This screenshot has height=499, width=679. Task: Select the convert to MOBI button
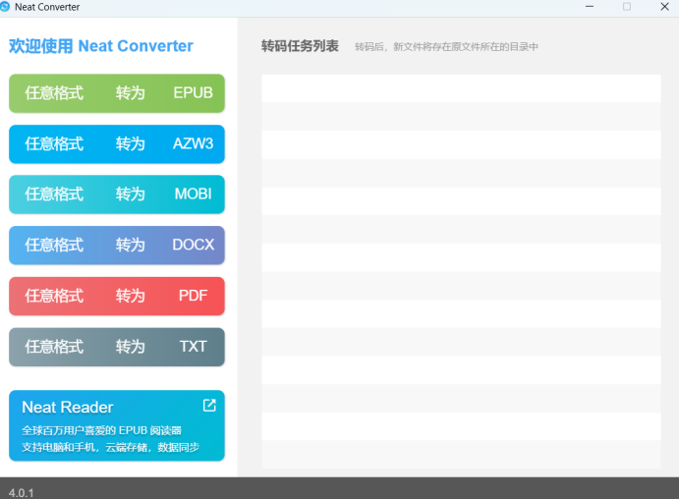pyautogui.click(x=117, y=194)
